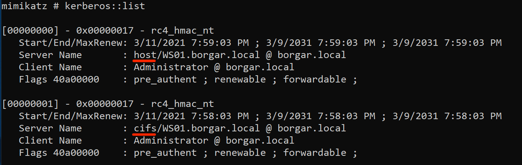Click renewable flag in the first ticket

[x=240, y=79]
